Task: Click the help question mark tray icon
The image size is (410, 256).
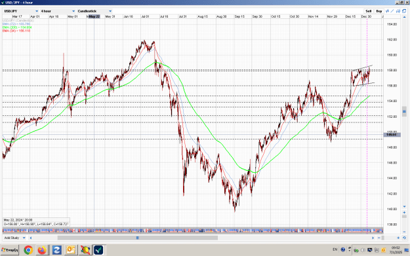Action: coord(343,249)
